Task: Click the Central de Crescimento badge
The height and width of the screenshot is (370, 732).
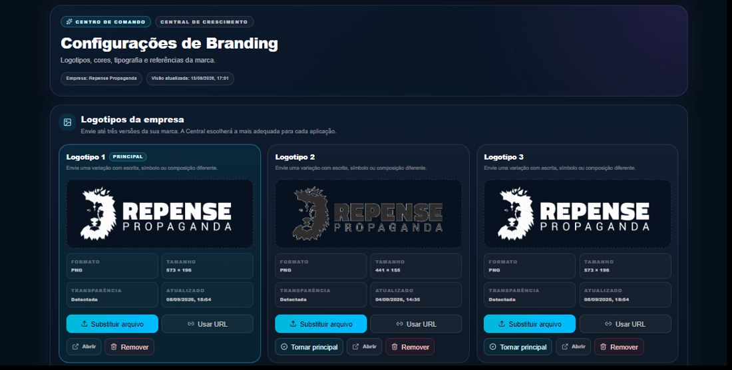Action: (204, 22)
